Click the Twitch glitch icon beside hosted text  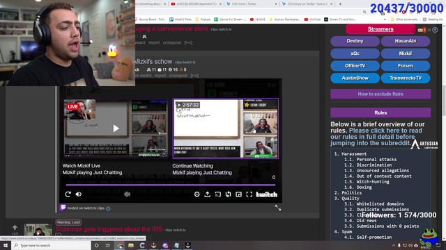point(63,208)
